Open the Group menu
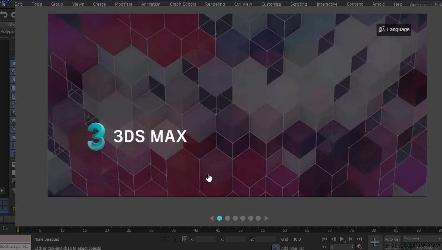This screenshot has height=250, width=442. (x=57, y=4)
